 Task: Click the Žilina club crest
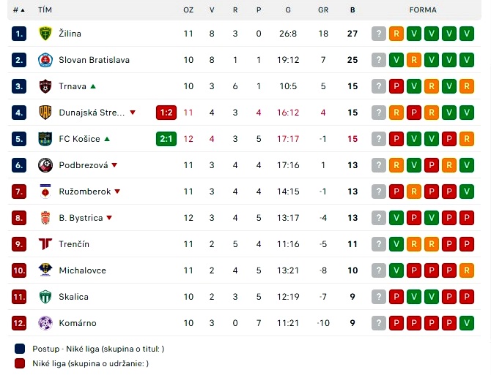[x=45, y=34]
